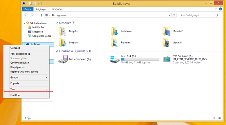This screenshot has width=226, height=125.
Task: Select the Disket Sürücüsü (A:) icon
Action: [x=63, y=59]
